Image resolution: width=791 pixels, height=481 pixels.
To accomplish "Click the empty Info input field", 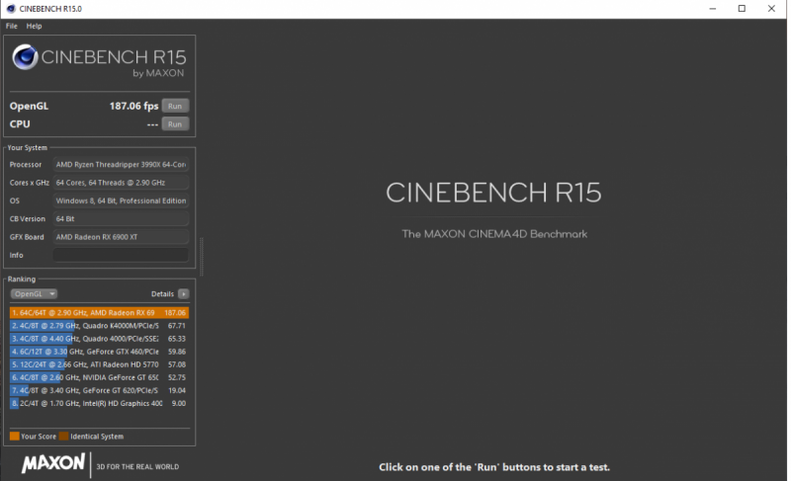I will [121, 255].
